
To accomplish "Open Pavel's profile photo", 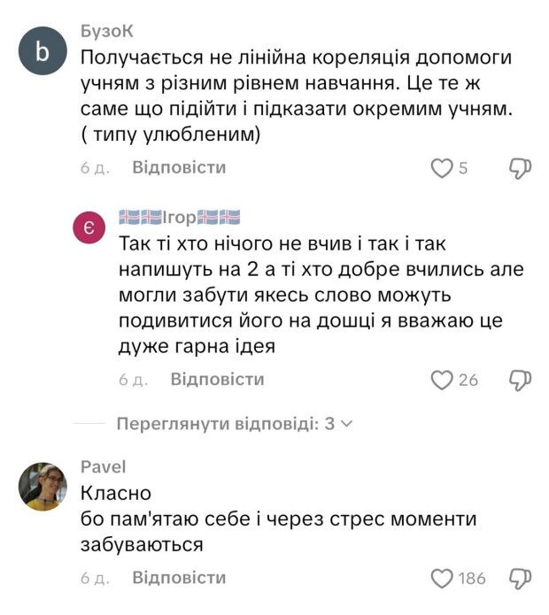I will (43, 486).
